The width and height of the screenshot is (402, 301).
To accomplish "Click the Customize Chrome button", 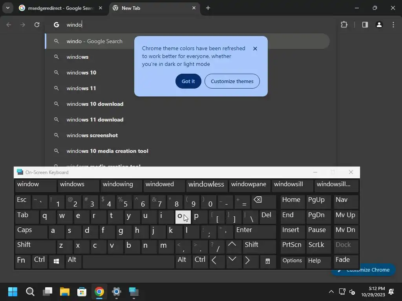I will (x=378, y=270).
